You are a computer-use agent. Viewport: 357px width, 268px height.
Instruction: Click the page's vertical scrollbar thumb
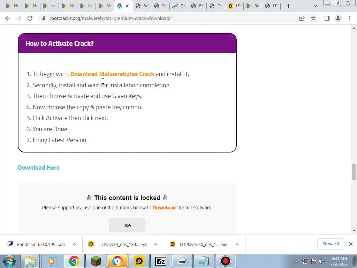coord(354,172)
